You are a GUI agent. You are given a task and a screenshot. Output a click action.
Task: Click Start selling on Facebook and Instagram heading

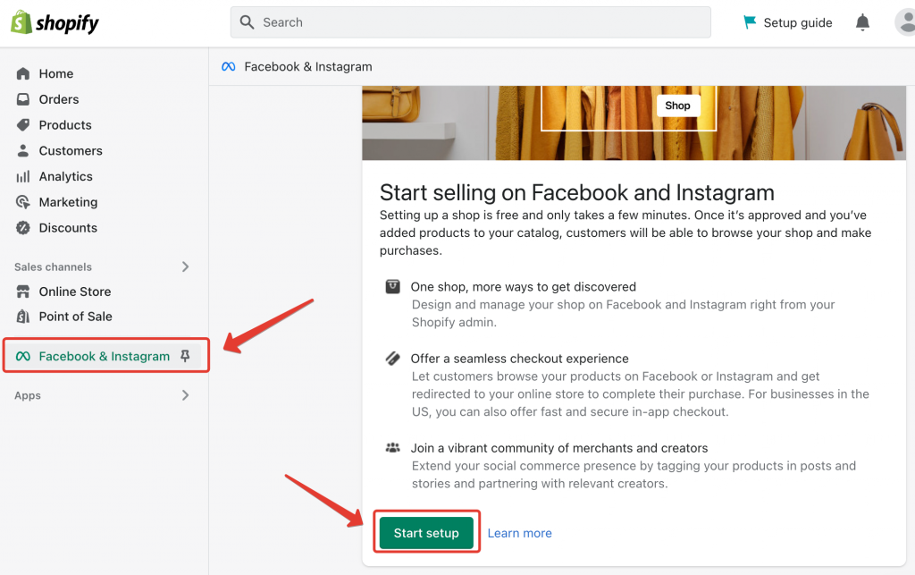(x=576, y=192)
